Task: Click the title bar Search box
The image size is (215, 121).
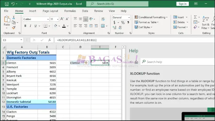Action: (x=117, y=4)
